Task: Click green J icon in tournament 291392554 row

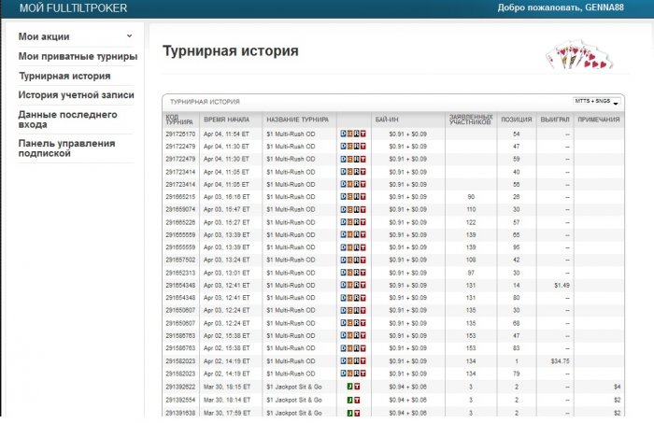Action: click(350, 400)
